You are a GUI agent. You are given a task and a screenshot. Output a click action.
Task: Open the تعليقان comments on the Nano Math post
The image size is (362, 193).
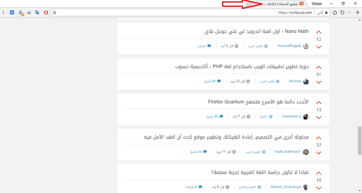pyautogui.click(x=204, y=46)
